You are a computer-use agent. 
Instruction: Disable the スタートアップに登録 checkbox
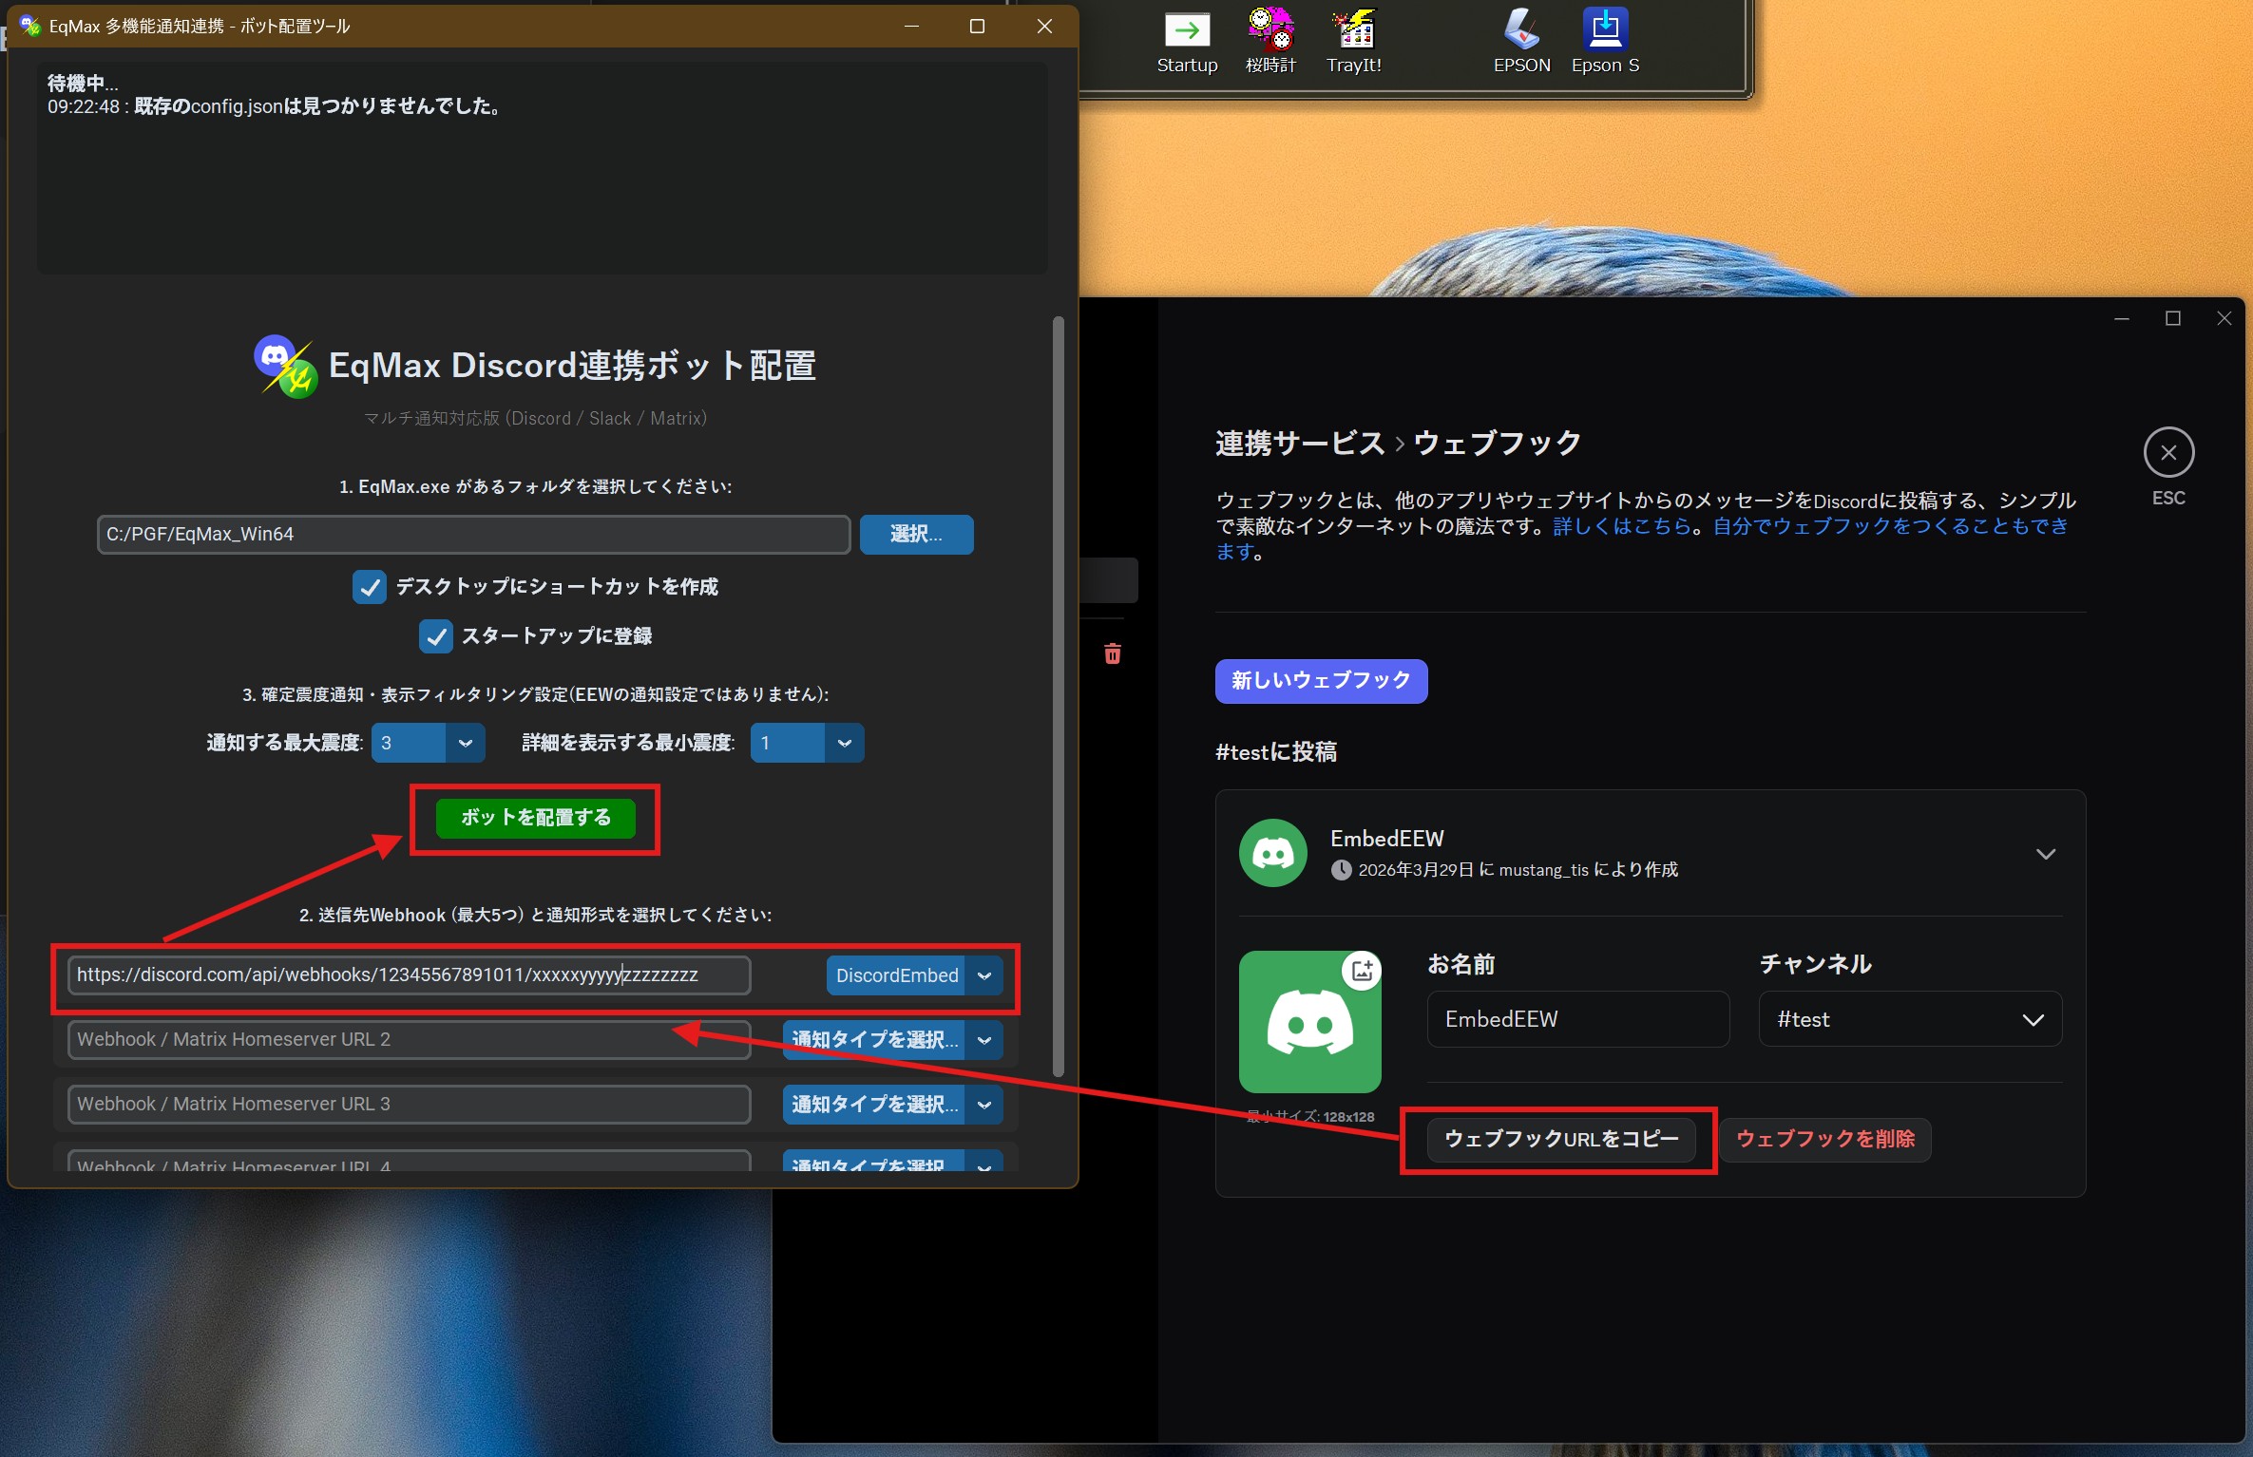pos(435,636)
